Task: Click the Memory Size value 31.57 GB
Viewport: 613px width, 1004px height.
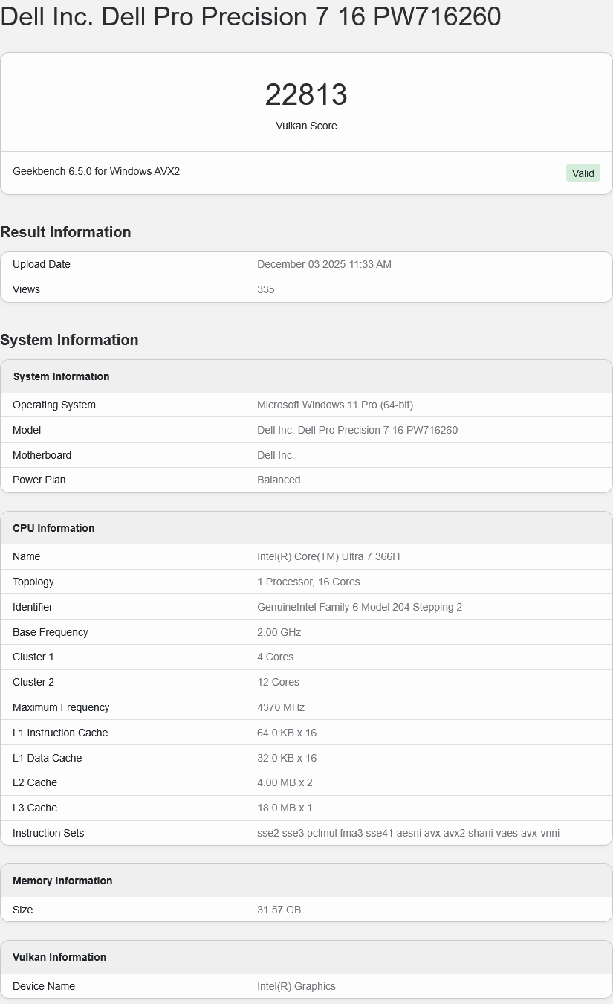Action: [x=279, y=910]
